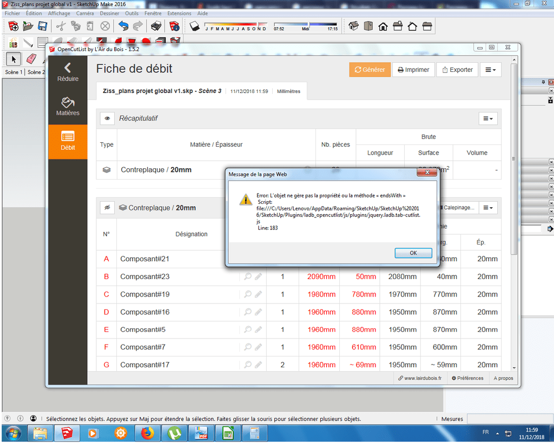554x443 pixels.
Task: Switch to the Scène 1 tab
Action: 14,72
